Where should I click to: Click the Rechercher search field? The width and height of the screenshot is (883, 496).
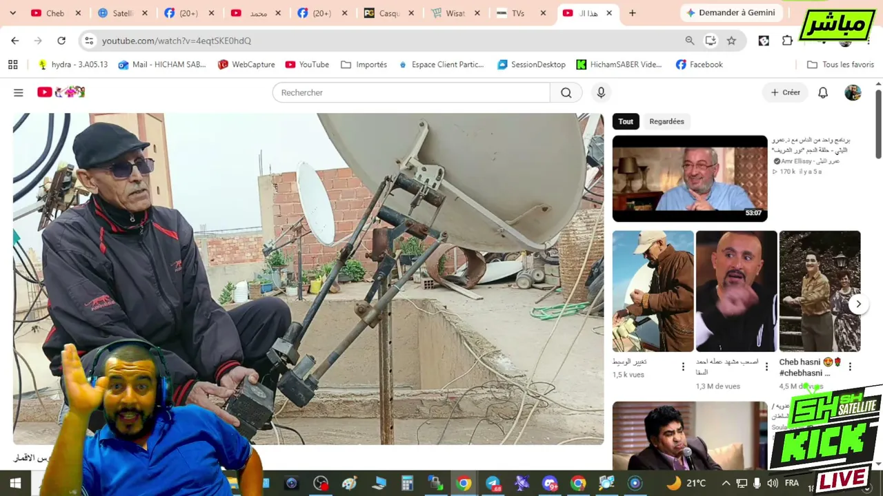click(411, 92)
